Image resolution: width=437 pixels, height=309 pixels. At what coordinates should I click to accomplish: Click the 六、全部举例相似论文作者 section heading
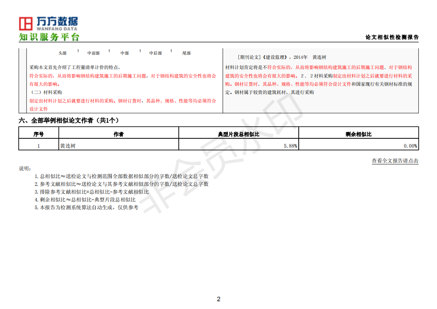coord(69,120)
